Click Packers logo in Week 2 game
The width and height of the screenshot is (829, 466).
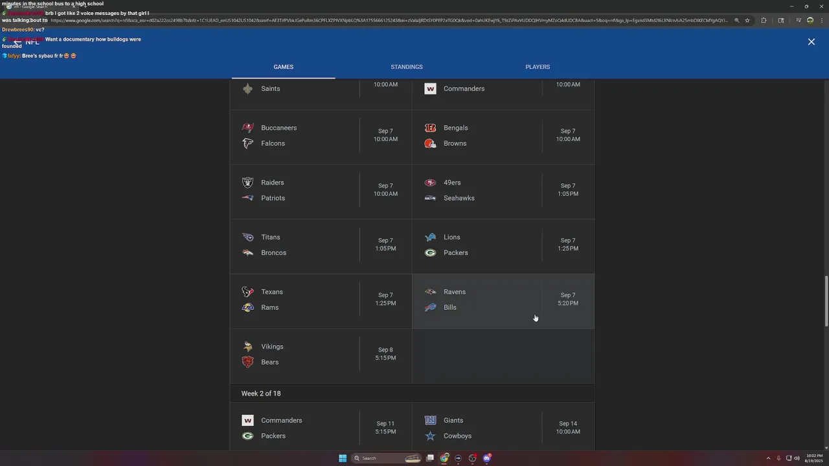pyautogui.click(x=247, y=436)
